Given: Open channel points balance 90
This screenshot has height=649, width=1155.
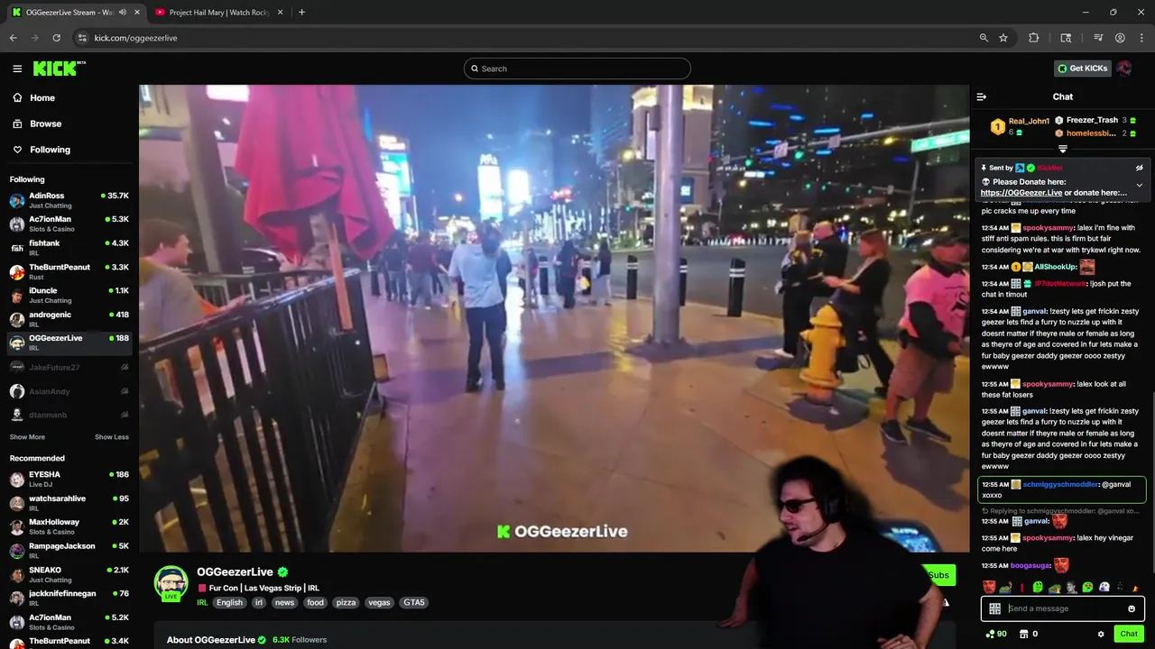Looking at the screenshot, I should tap(995, 634).
